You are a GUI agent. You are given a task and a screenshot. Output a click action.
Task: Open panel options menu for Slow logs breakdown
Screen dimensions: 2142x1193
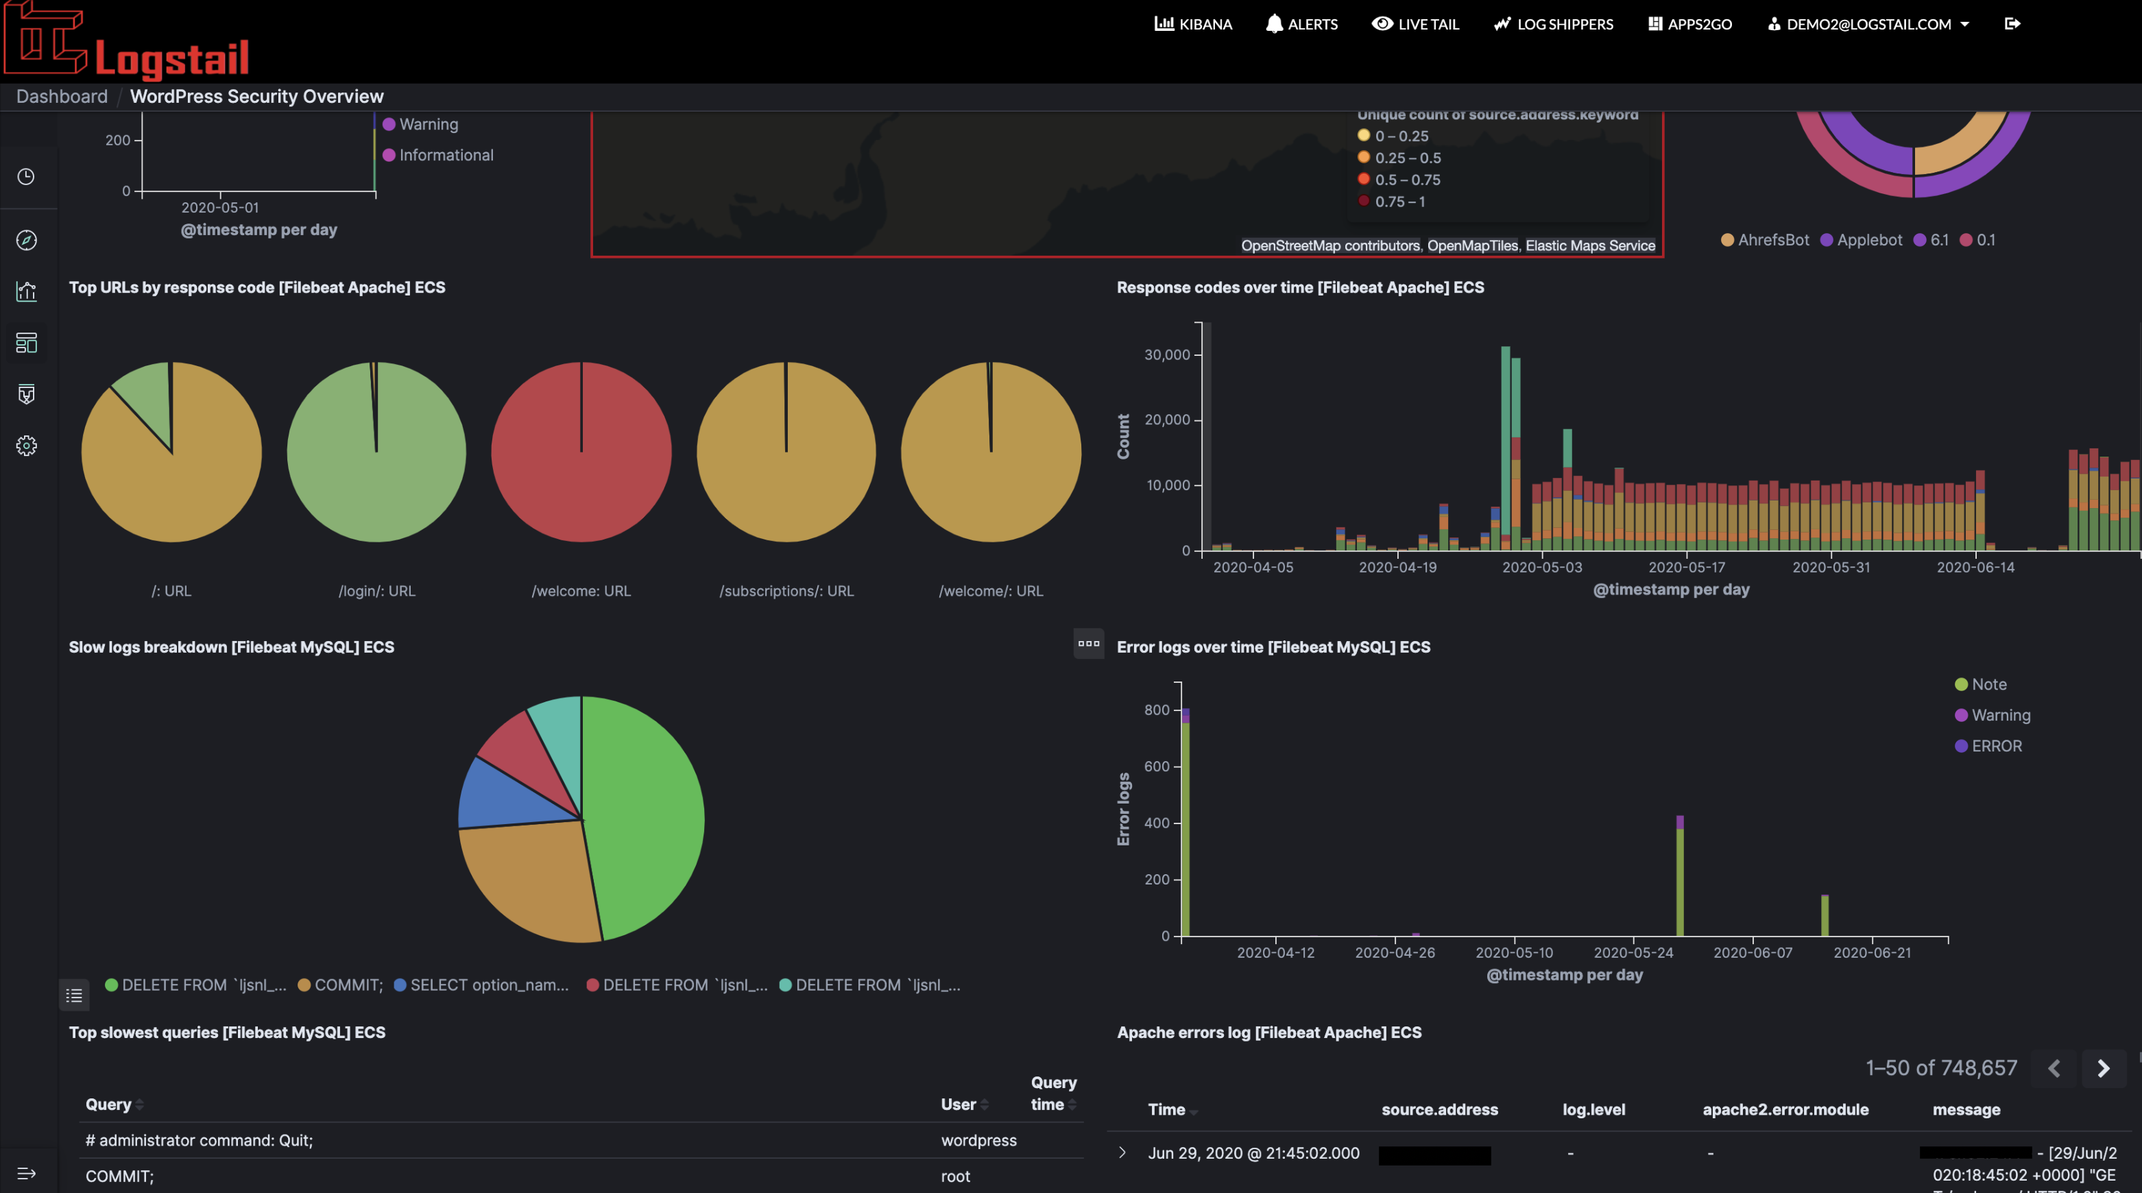coord(1088,644)
